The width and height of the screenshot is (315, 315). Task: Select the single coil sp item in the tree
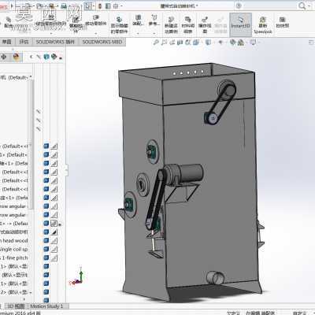14,249
